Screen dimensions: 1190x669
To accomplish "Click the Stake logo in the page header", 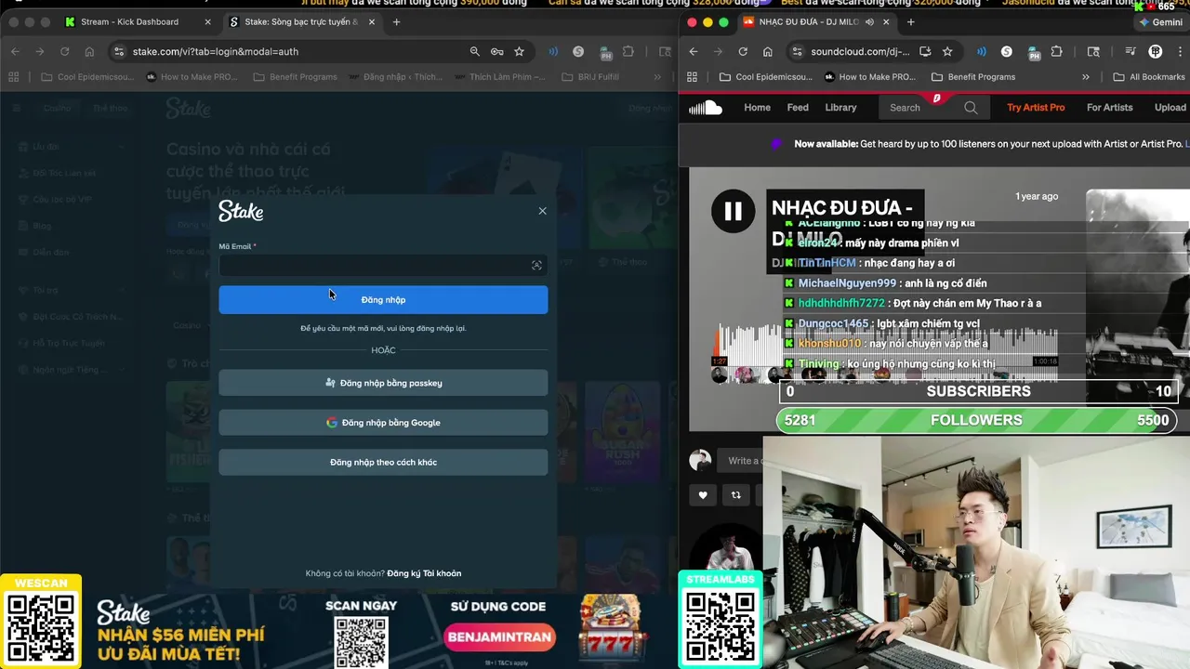I will click(188, 109).
